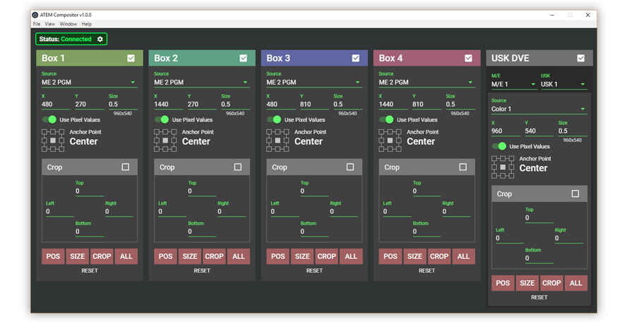Click Box 1 Crop Top field

(90, 191)
